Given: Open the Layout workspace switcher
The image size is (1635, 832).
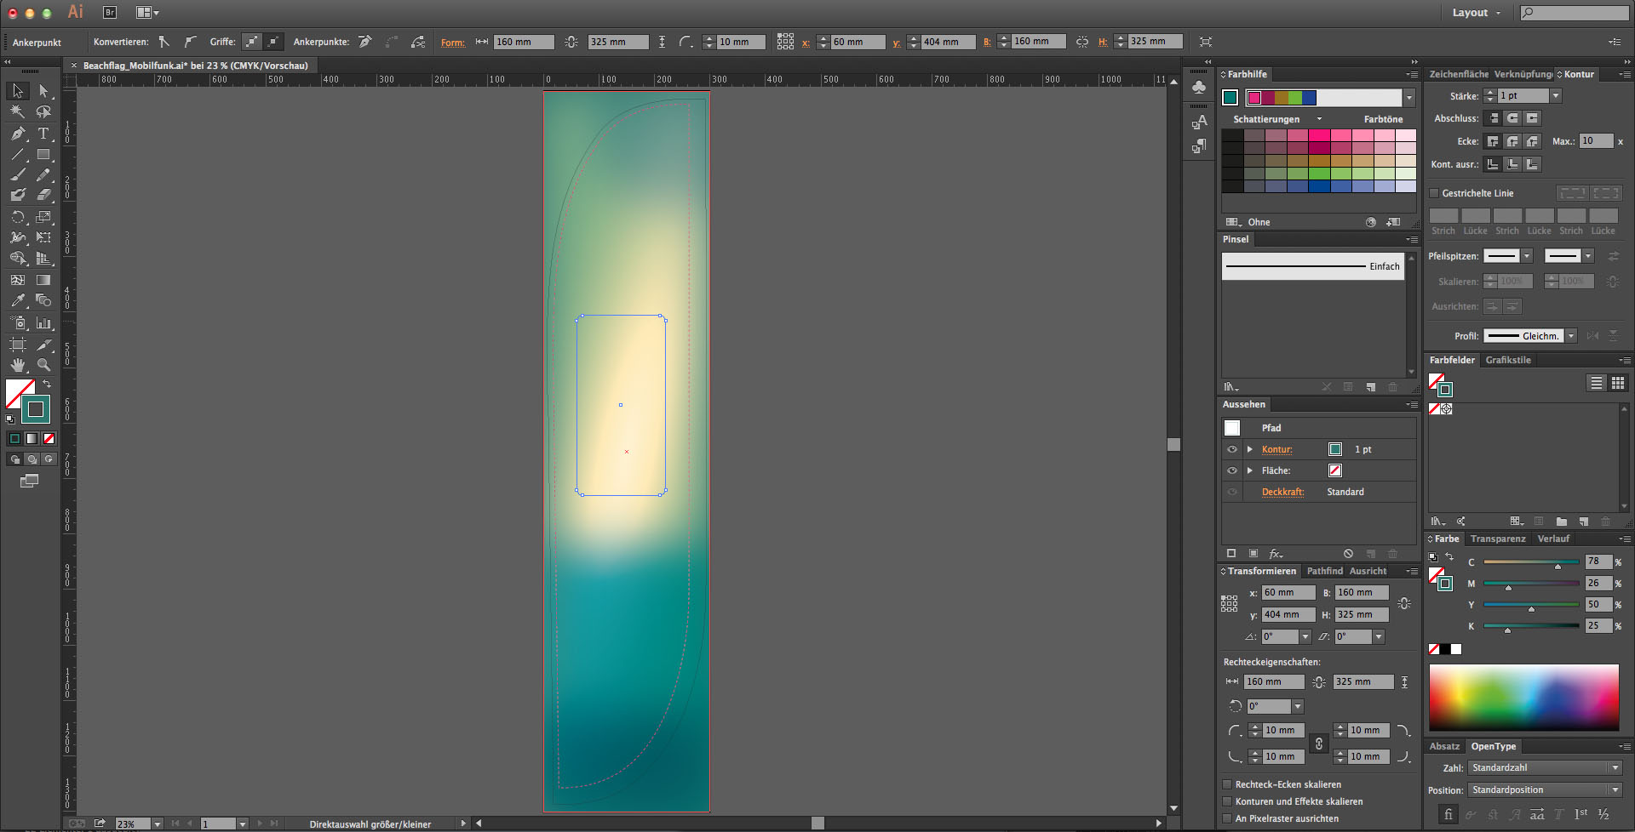Looking at the screenshot, I should click(1476, 13).
